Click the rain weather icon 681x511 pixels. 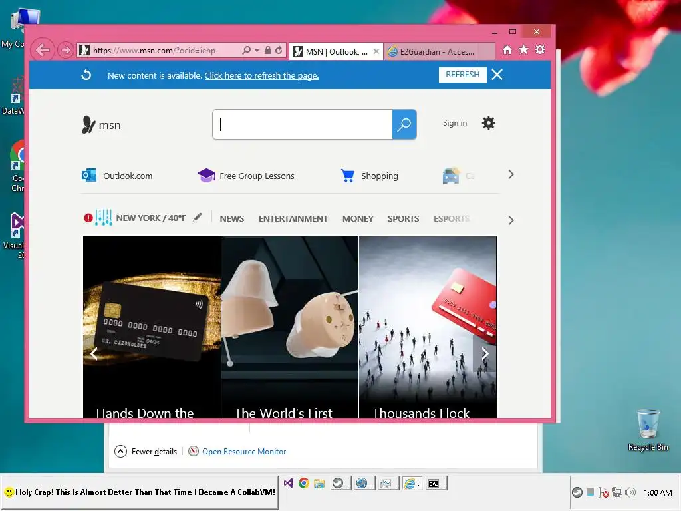tap(103, 218)
